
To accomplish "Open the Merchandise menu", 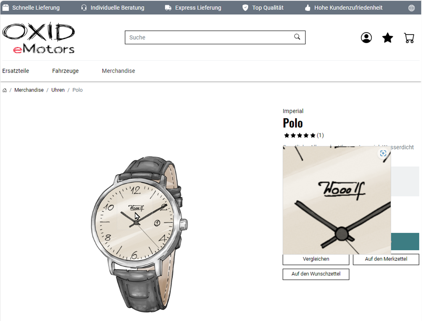I will 119,71.
